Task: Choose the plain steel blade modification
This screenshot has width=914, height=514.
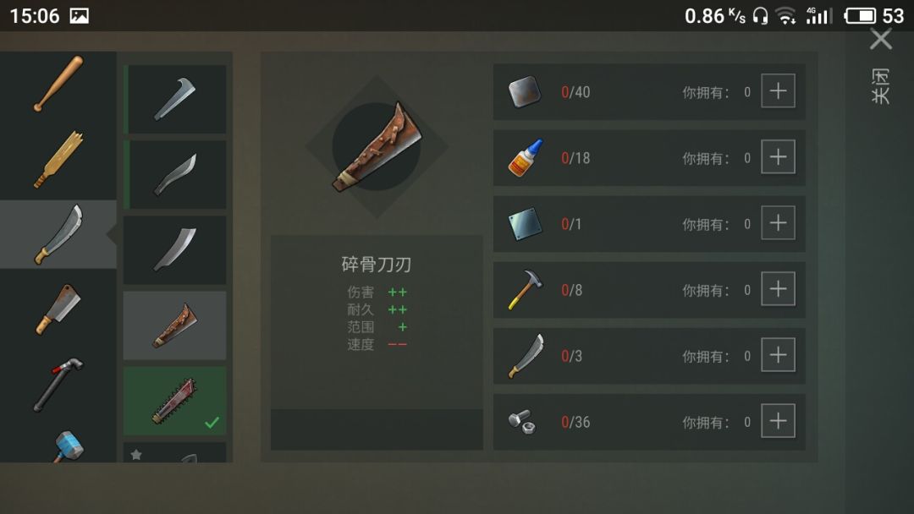Action: coord(175,249)
